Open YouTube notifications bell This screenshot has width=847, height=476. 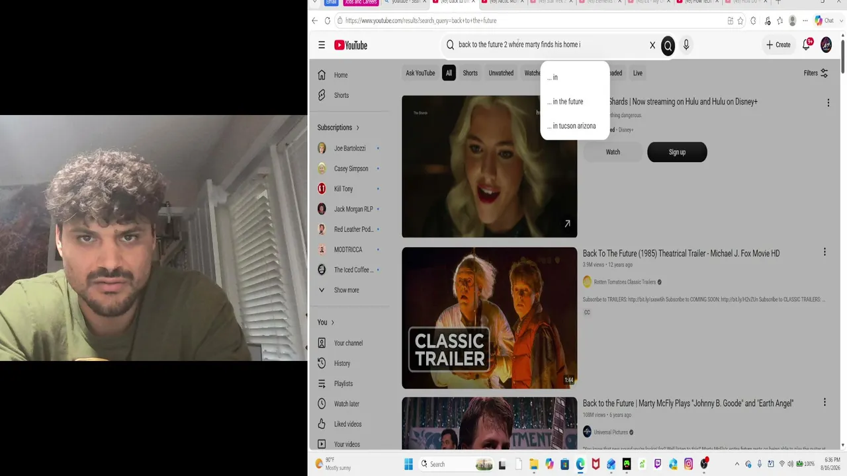[807, 44]
